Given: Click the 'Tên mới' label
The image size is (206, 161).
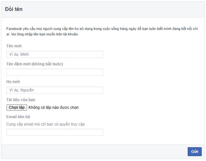Looking at the screenshot, I should [14, 46].
